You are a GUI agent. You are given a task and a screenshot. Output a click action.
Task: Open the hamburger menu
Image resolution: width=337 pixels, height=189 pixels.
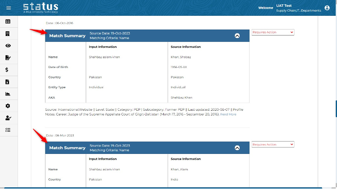[9, 8]
